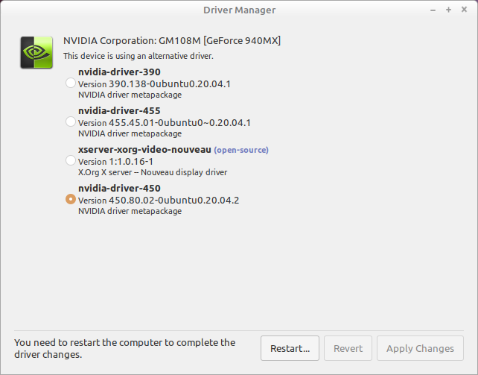Click the nvidia-driver-450 name label
478x375 pixels.
point(119,189)
